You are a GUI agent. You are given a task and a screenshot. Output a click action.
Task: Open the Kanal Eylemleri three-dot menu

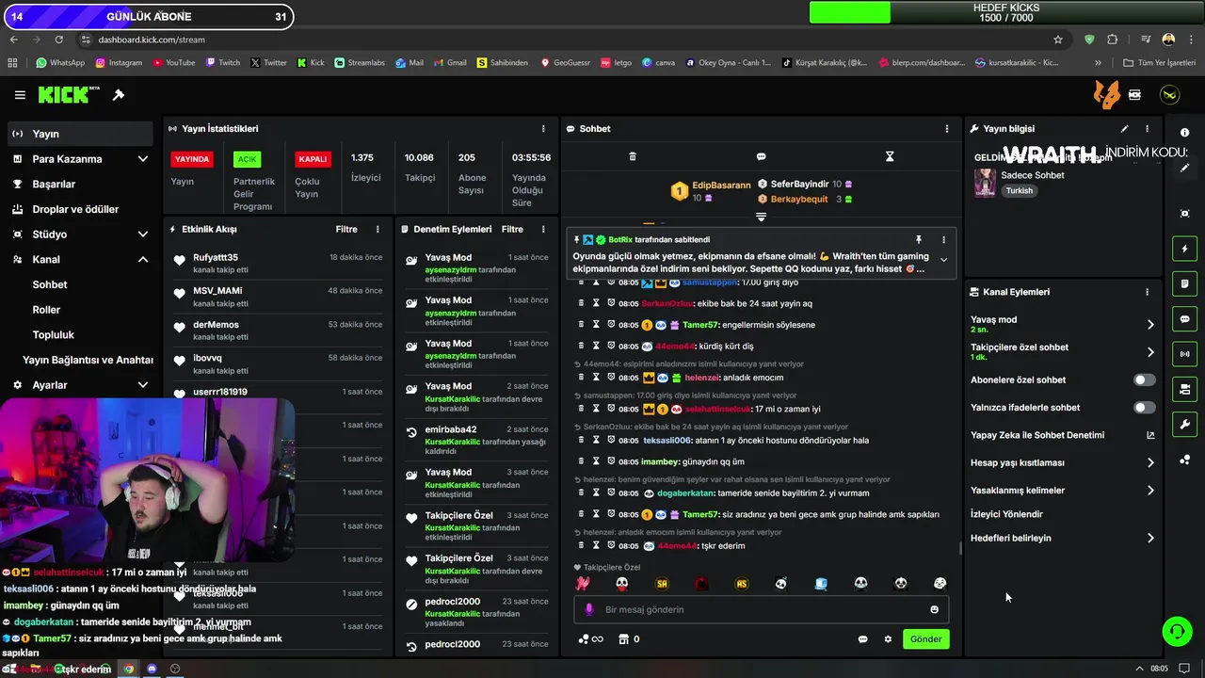(1147, 292)
